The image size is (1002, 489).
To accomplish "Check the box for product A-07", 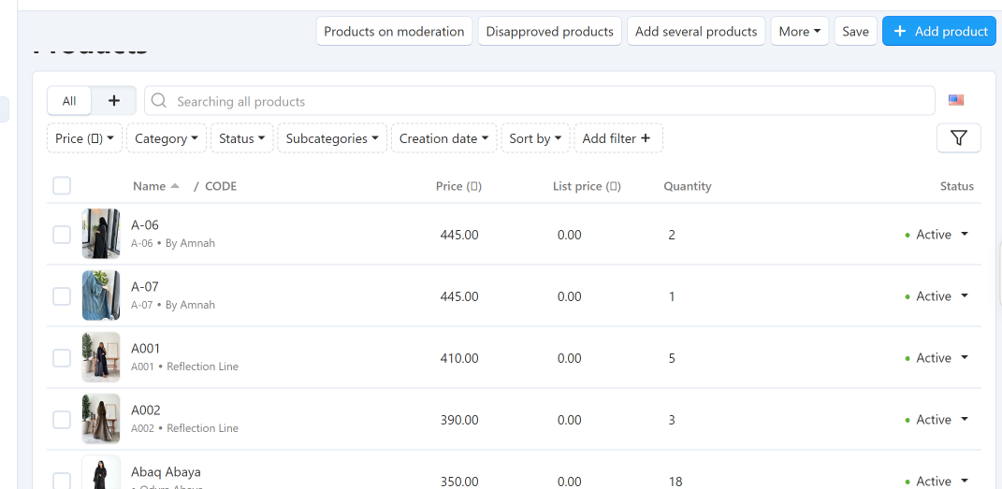I will [62, 296].
